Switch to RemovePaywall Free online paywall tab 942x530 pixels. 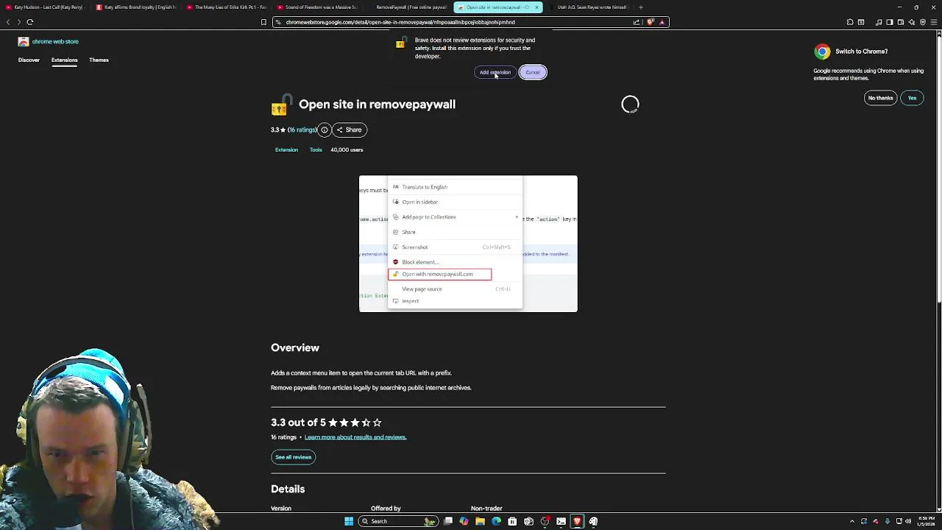pyautogui.click(x=408, y=7)
